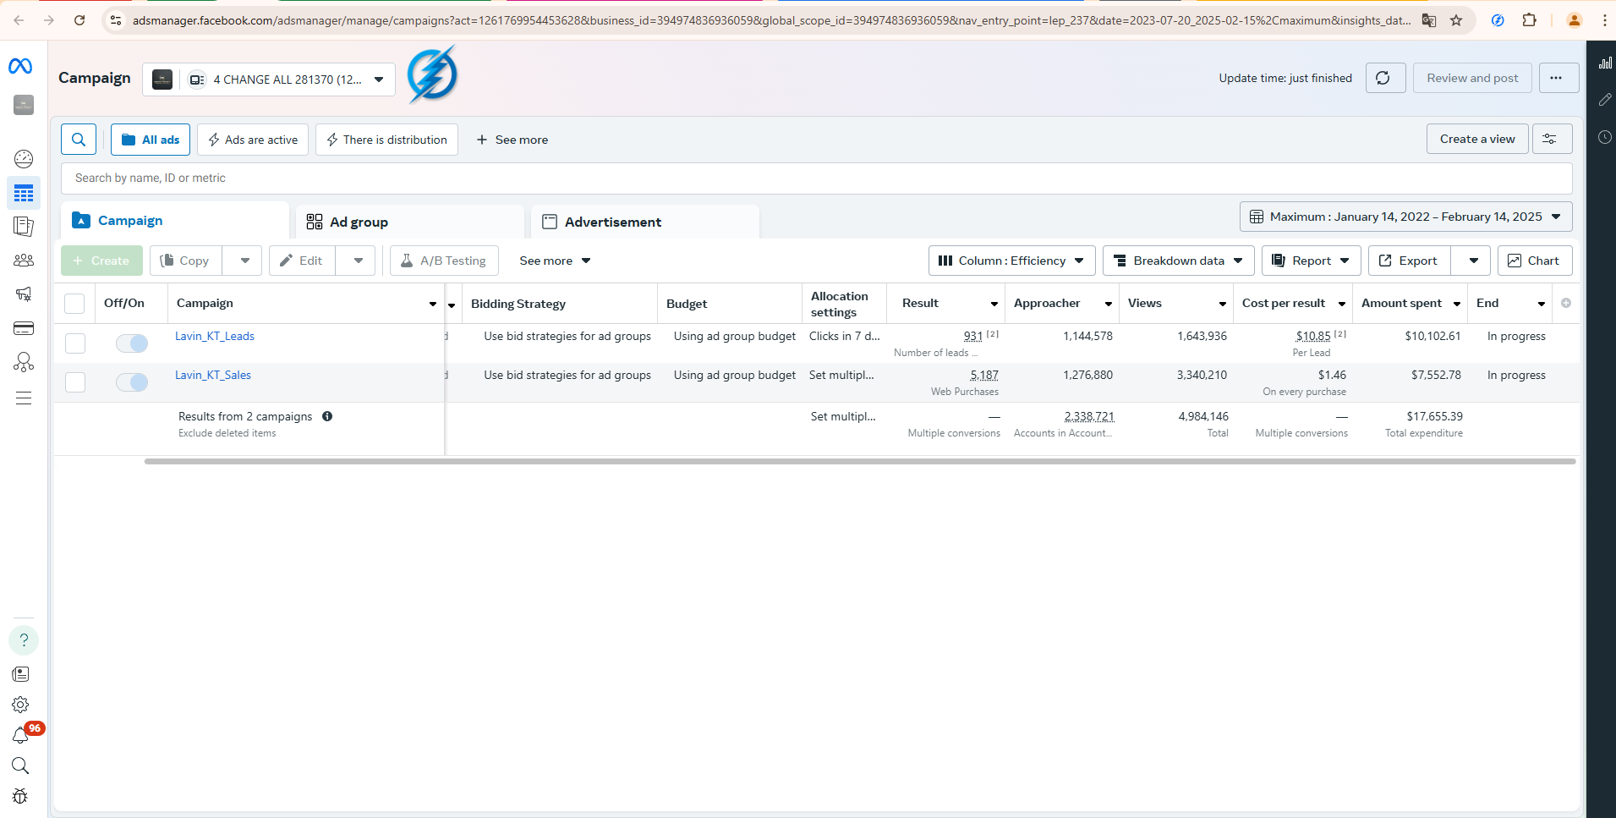Open the Lavin_KT_Leads campaign link

[215, 336]
